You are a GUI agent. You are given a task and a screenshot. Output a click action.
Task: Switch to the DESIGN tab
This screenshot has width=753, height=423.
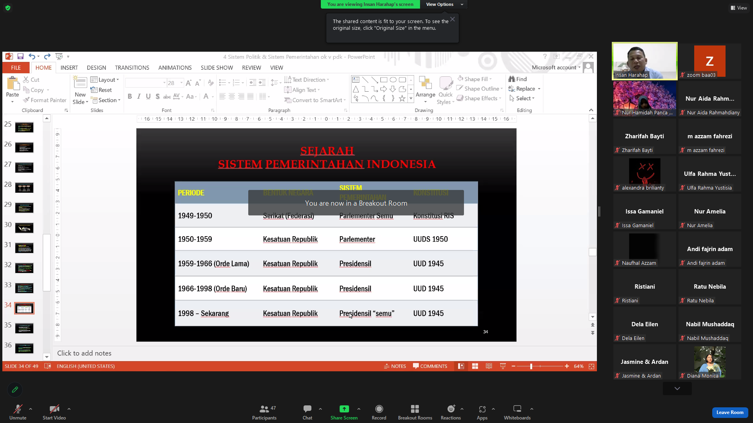point(96,68)
